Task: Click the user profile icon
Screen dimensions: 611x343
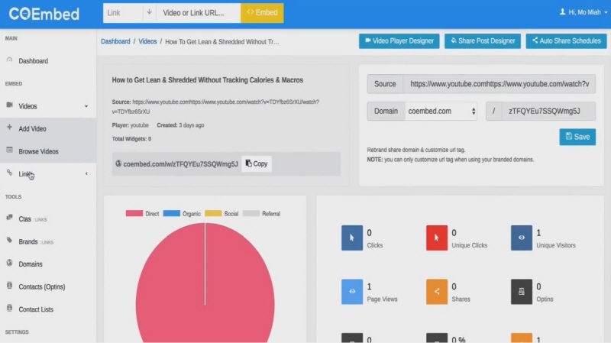Action: 562,12
